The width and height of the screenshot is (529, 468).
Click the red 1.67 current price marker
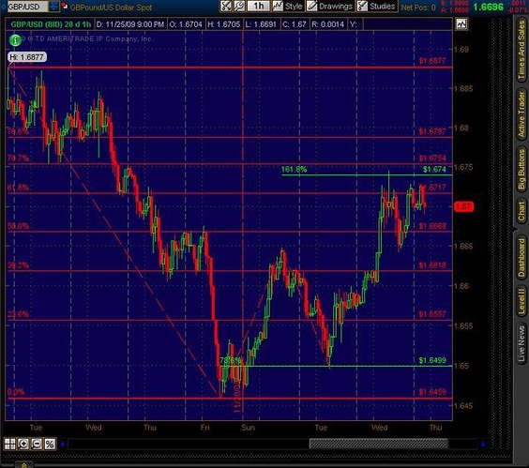(464, 206)
